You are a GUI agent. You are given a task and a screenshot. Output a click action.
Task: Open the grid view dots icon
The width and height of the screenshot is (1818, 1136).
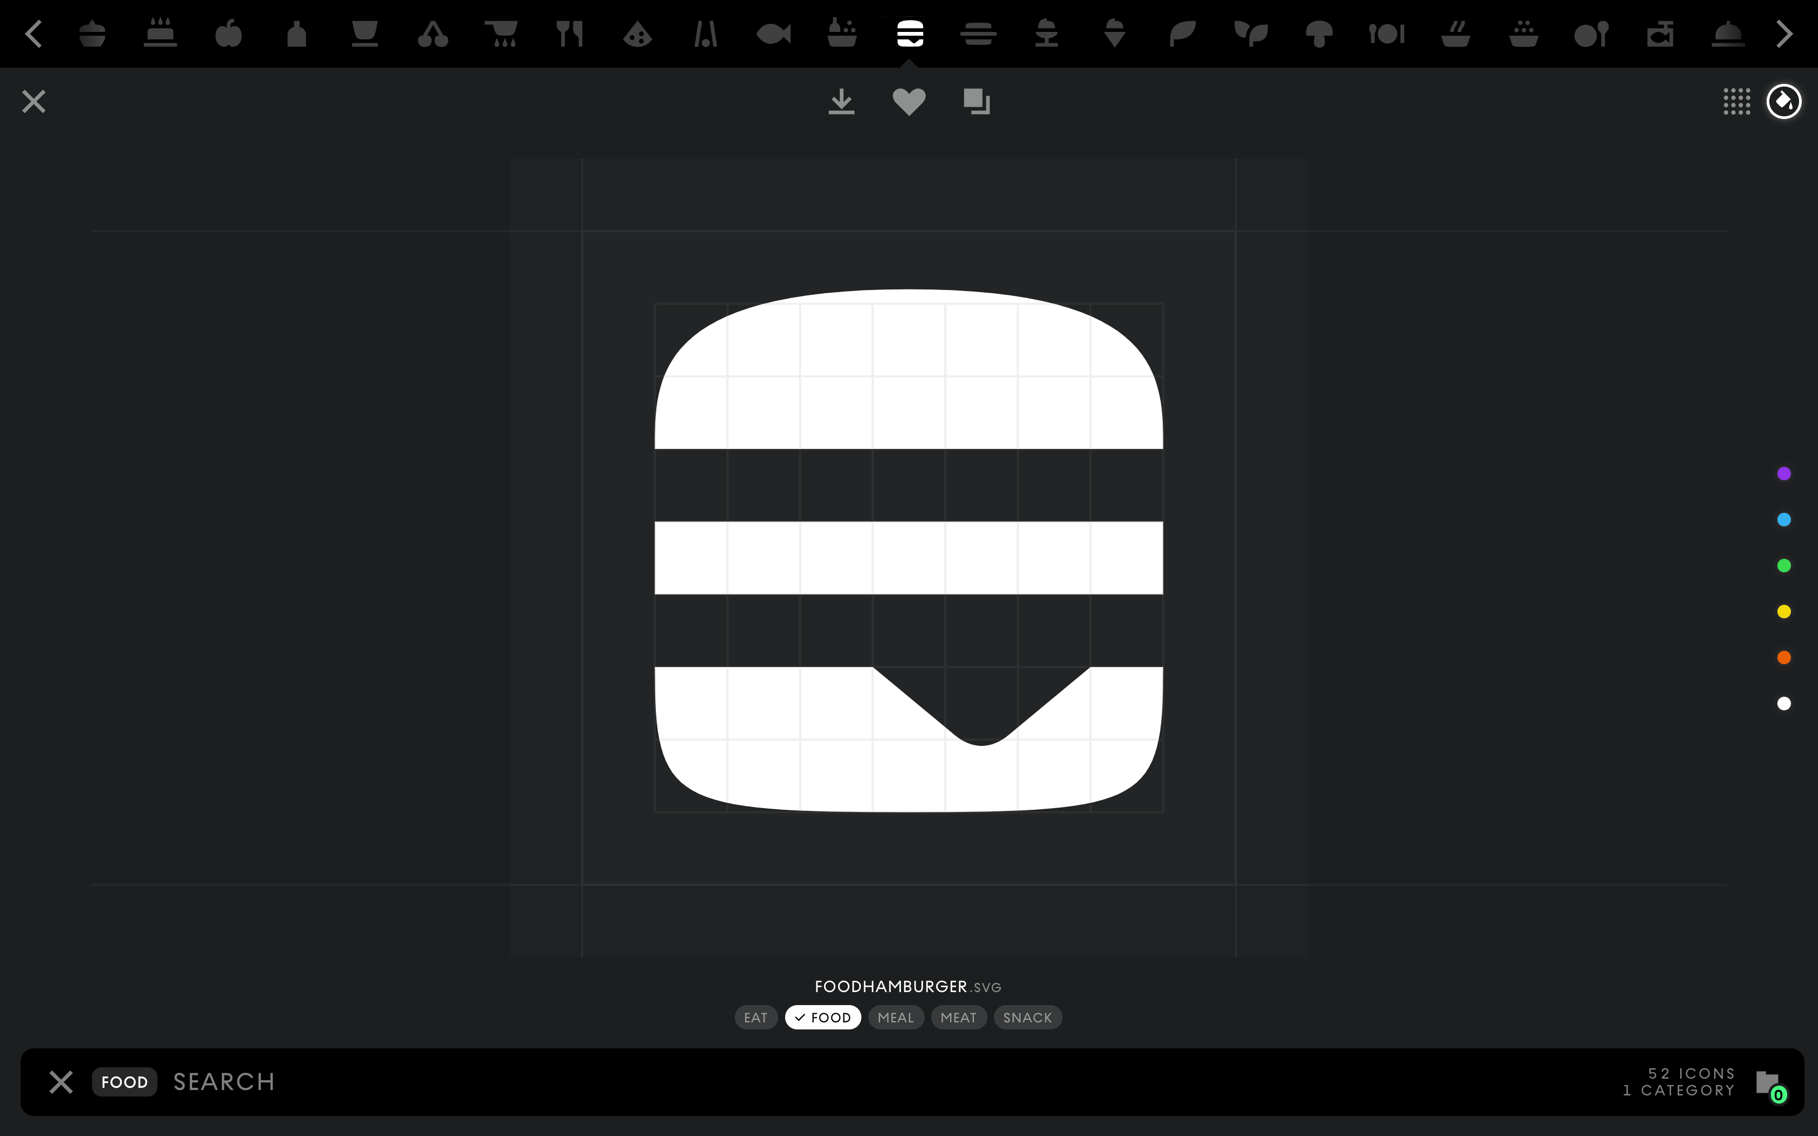tap(1736, 102)
